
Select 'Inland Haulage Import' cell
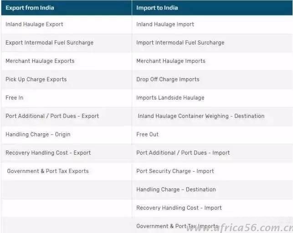(165, 24)
